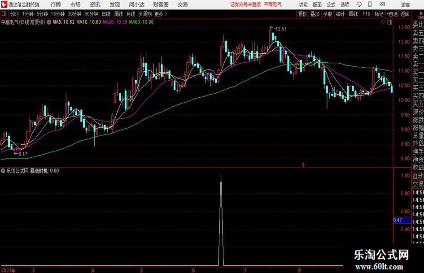The image size is (424, 273).
Task: Click the 返回 back button
Action: 405,14
